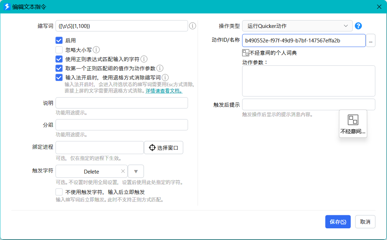This screenshot has width=387, height=240.
Task: Expand the 触发字符 dropdown arrow
Action: tap(136, 171)
